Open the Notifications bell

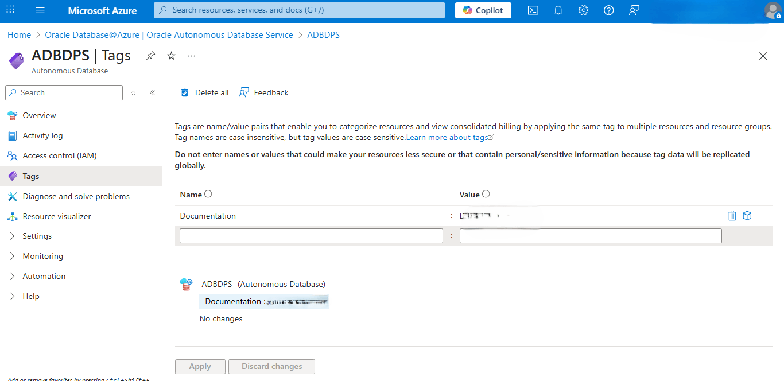coord(558,10)
